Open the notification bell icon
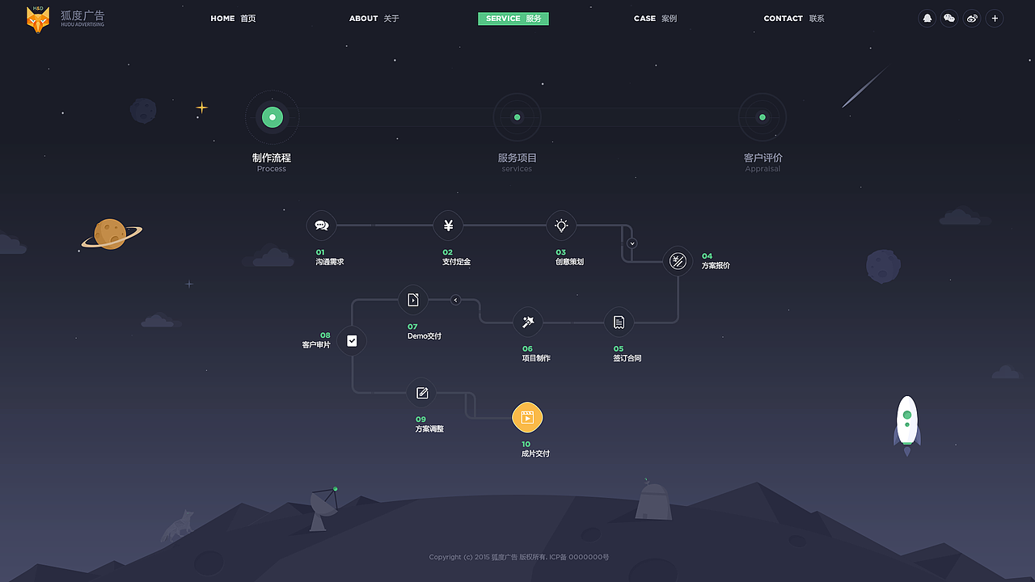Screen dimensions: 1035x582 [x=927, y=19]
